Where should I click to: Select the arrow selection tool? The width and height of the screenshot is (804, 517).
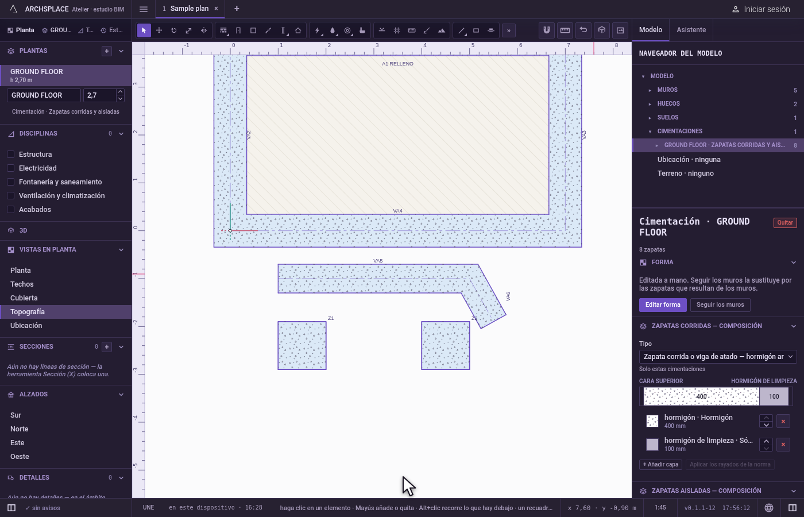click(144, 30)
